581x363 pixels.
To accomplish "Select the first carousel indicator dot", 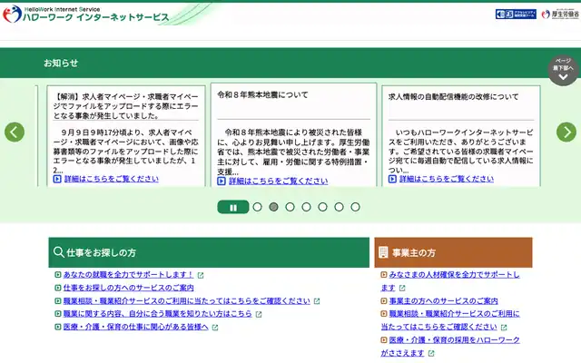I will pos(257,207).
